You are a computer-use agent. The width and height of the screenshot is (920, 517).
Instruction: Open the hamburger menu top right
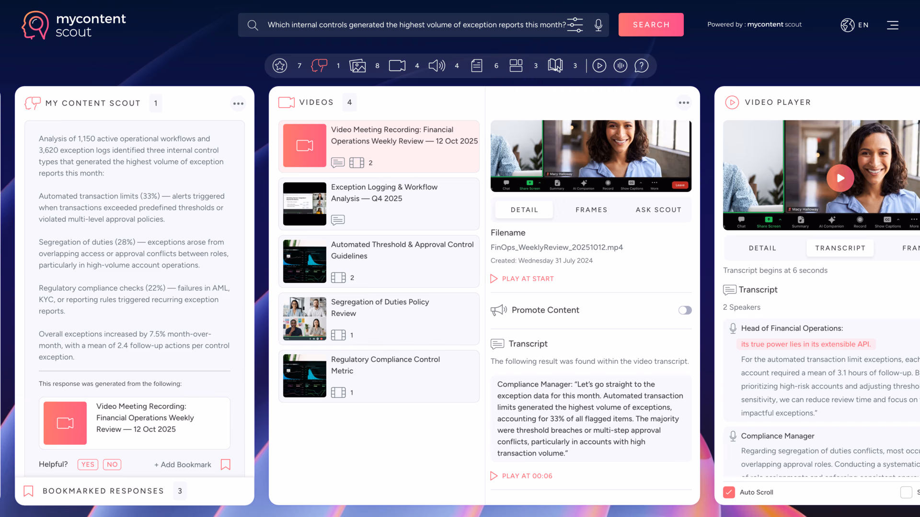click(x=892, y=25)
